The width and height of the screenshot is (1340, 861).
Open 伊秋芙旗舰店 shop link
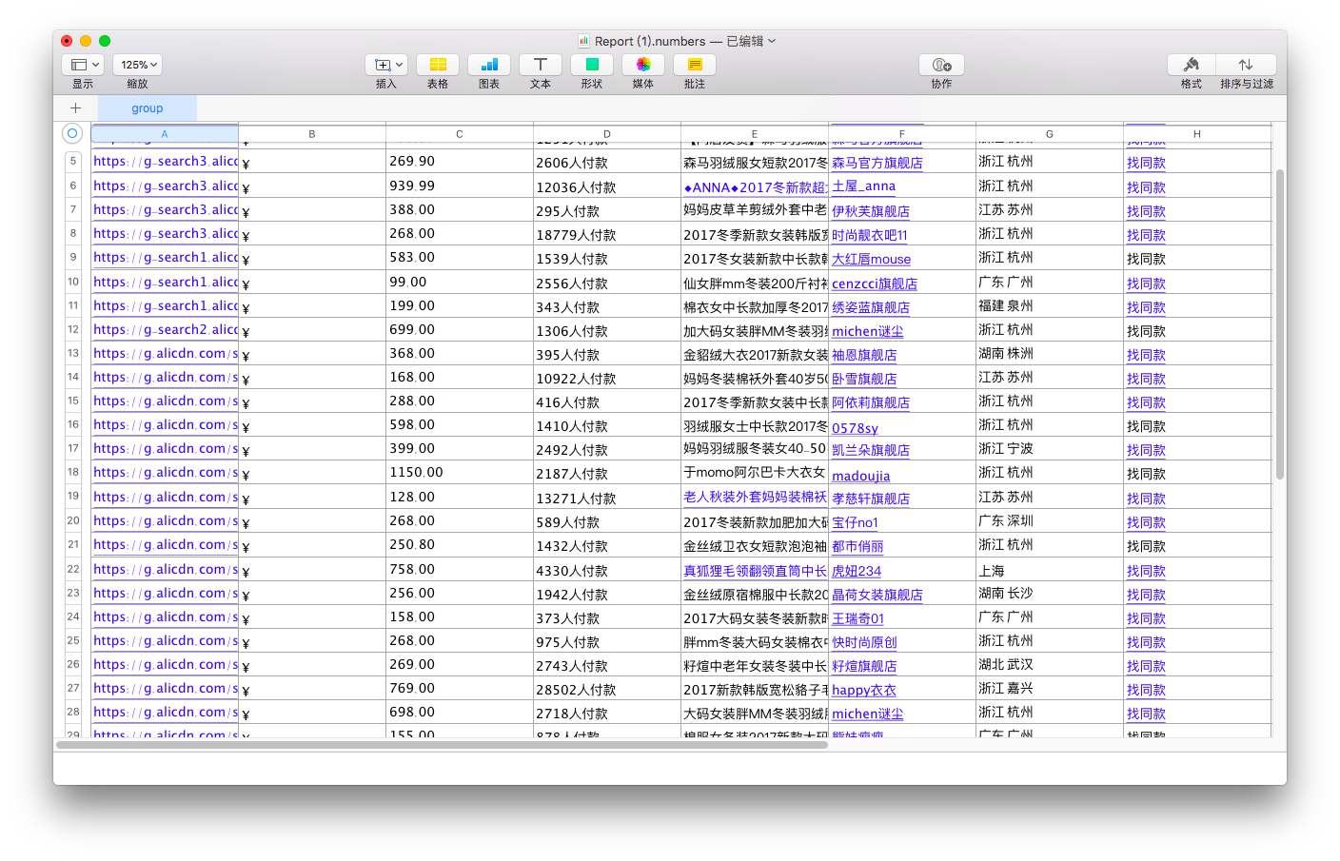(x=870, y=211)
